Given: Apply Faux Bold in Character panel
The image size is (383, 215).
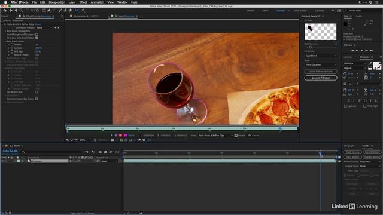Looking at the screenshot, I should point(349,101).
